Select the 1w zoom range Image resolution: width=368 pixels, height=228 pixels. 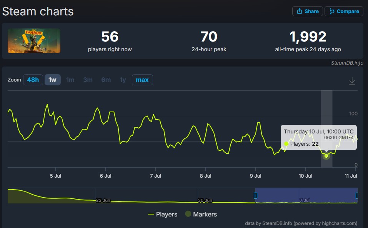coord(53,80)
